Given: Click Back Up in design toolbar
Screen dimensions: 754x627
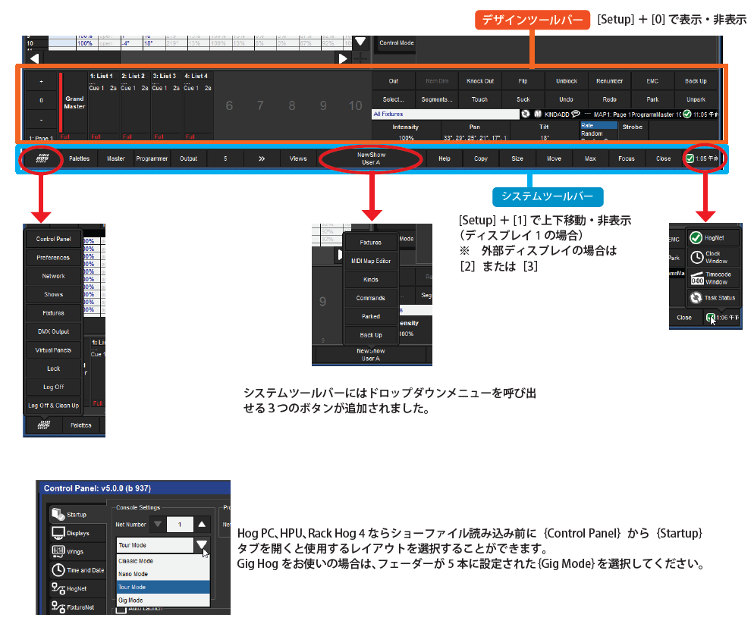Looking at the screenshot, I should (x=696, y=81).
